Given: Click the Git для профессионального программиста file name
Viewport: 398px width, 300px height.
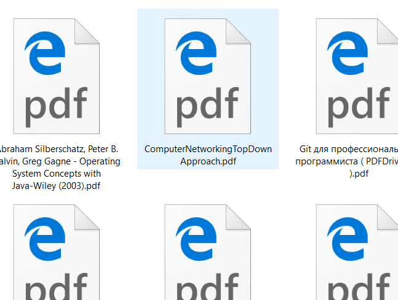Looking at the screenshot, I should [x=347, y=161].
